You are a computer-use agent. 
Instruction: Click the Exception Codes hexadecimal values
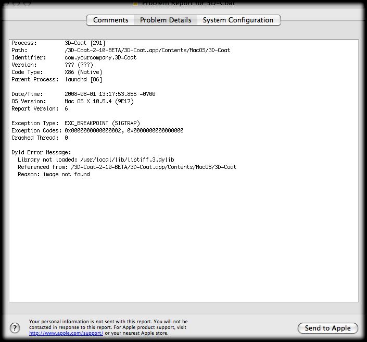124,130
